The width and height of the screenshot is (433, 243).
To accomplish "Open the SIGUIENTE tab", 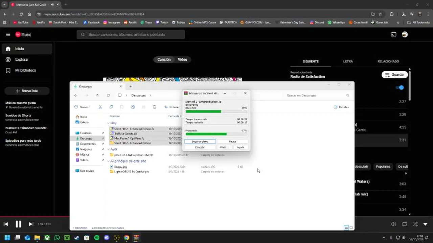I will 311,61.
